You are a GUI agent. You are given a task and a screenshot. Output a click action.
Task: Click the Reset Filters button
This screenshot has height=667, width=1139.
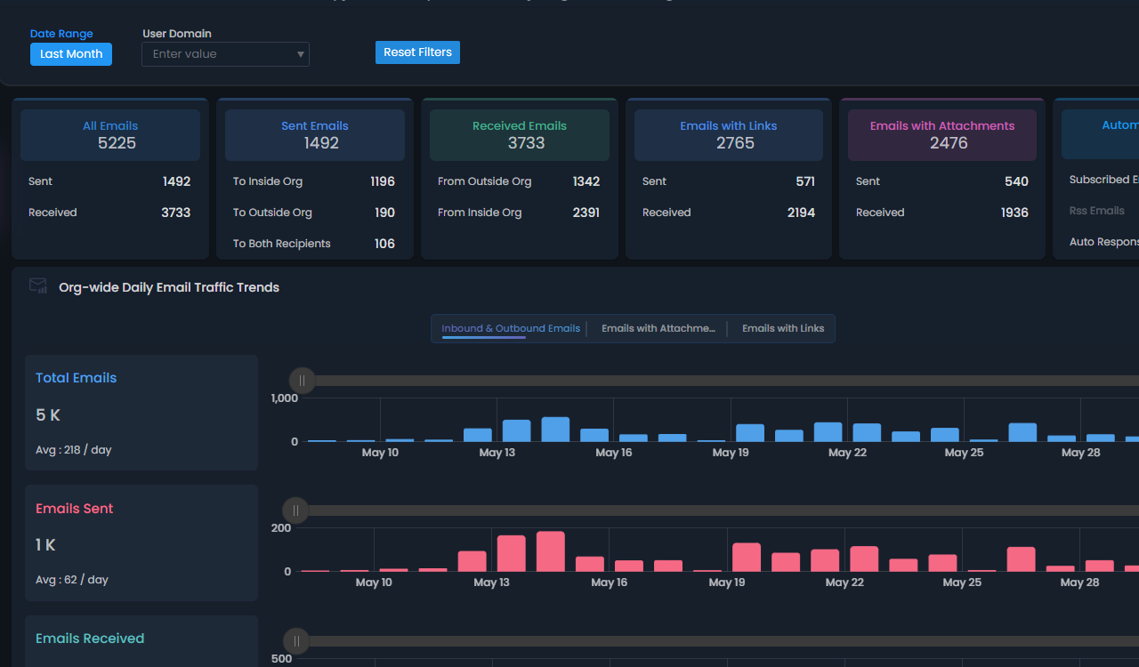417,52
